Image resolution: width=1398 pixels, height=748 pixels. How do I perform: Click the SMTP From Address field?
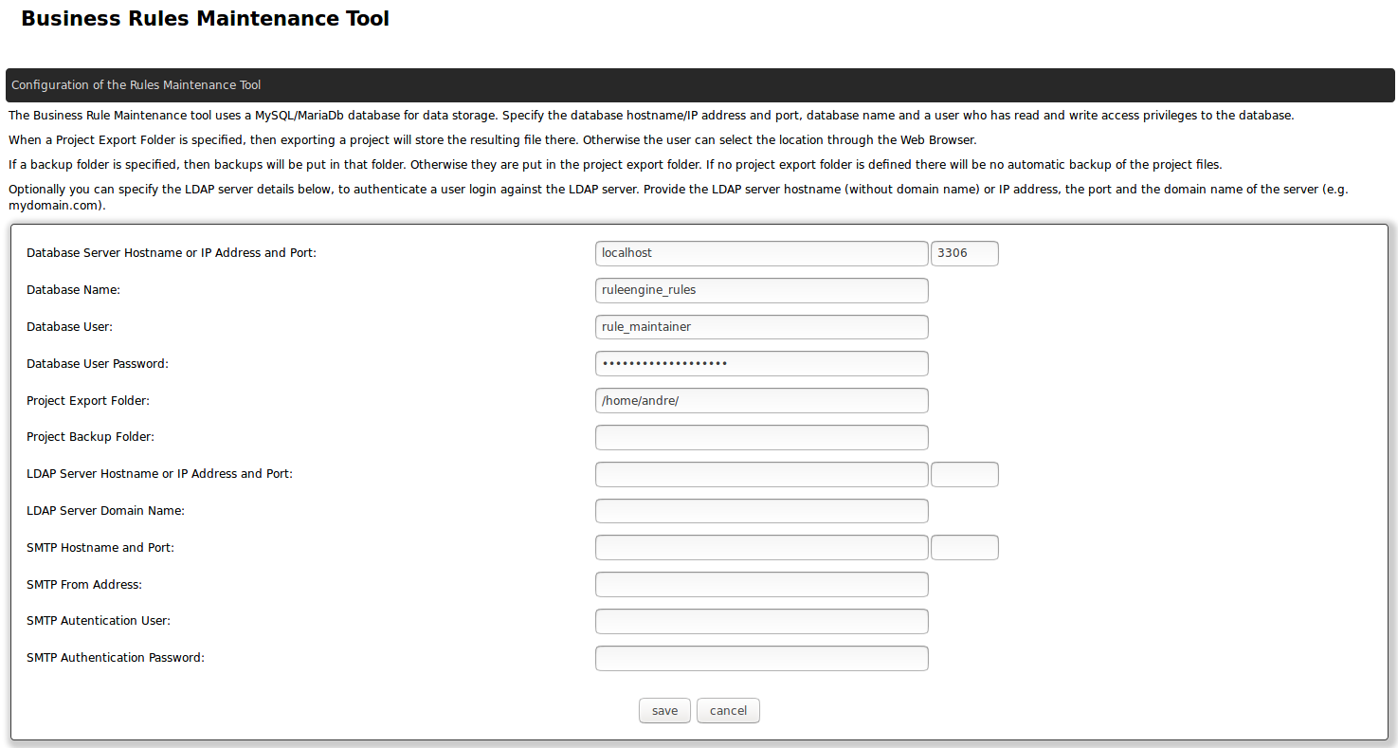pyautogui.click(x=762, y=585)
